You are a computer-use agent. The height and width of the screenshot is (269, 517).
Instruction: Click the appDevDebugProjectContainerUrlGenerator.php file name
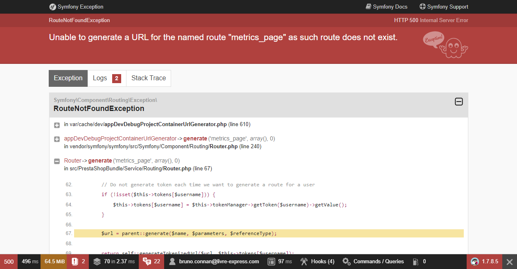(x=166, y=124)
